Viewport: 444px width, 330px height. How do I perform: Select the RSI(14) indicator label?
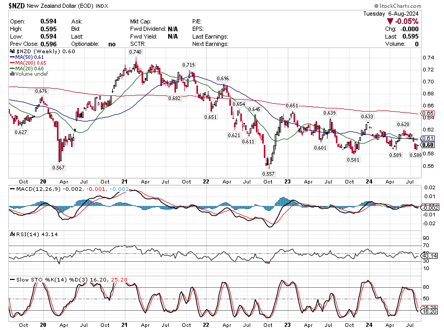(26, 235)
